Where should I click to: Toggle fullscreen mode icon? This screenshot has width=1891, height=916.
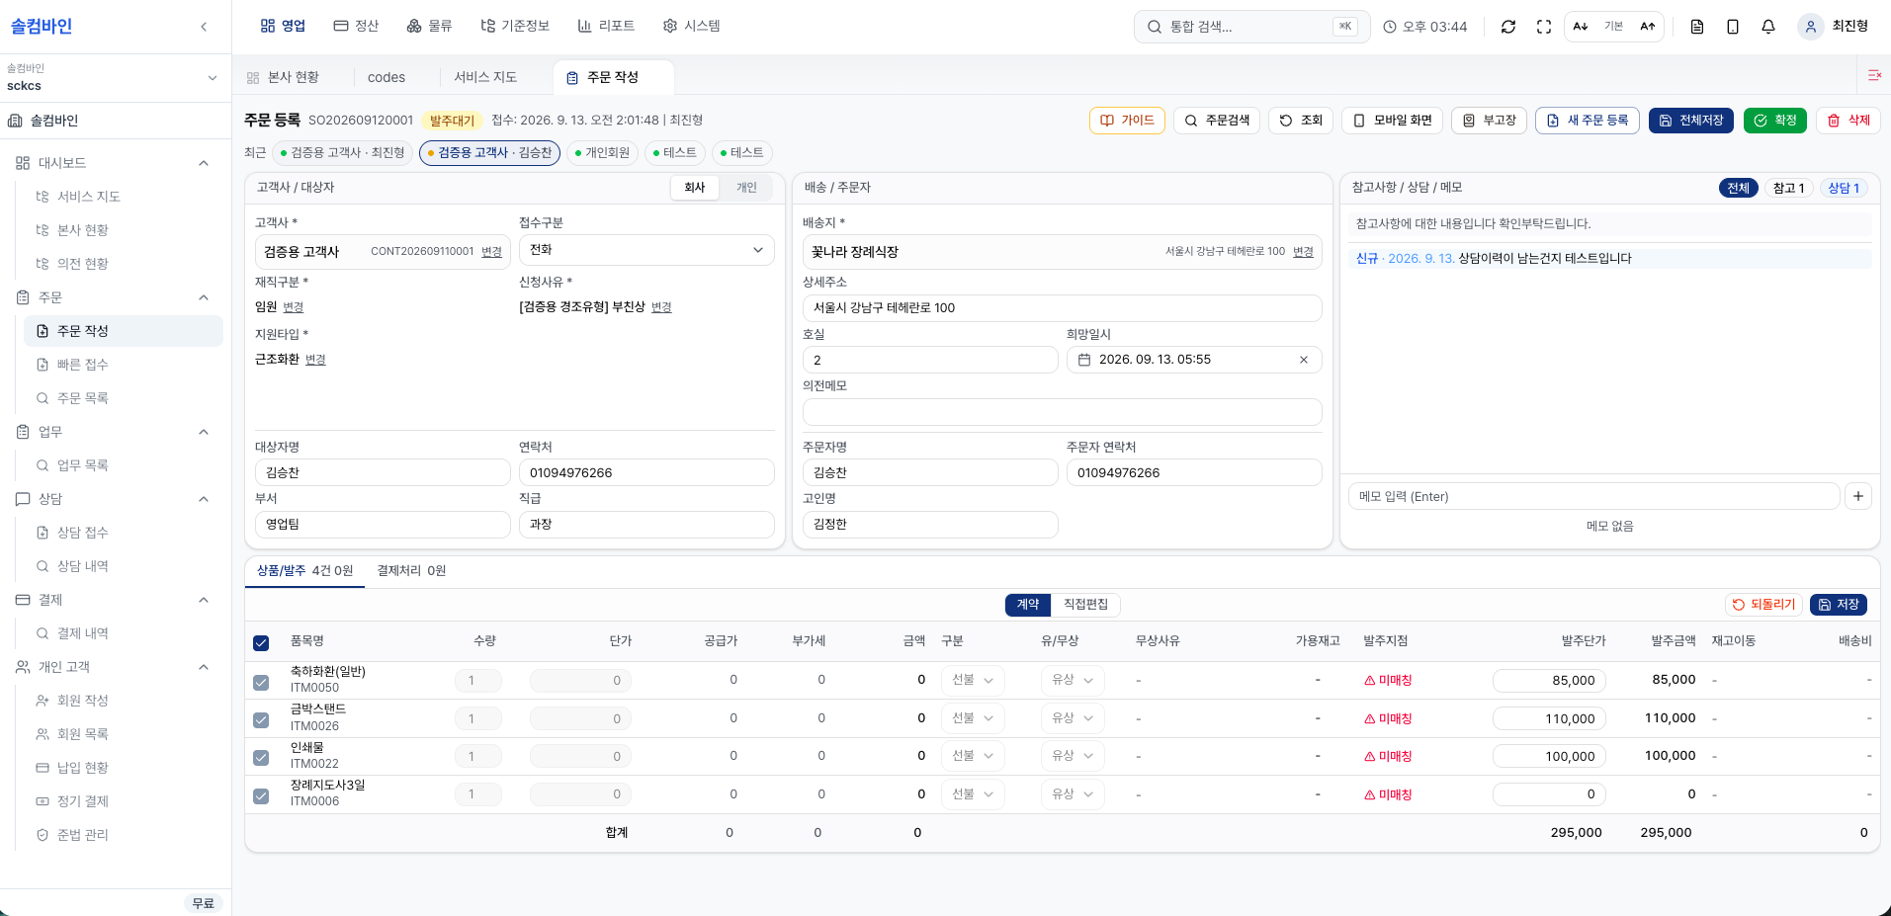tap(1544, 27)
